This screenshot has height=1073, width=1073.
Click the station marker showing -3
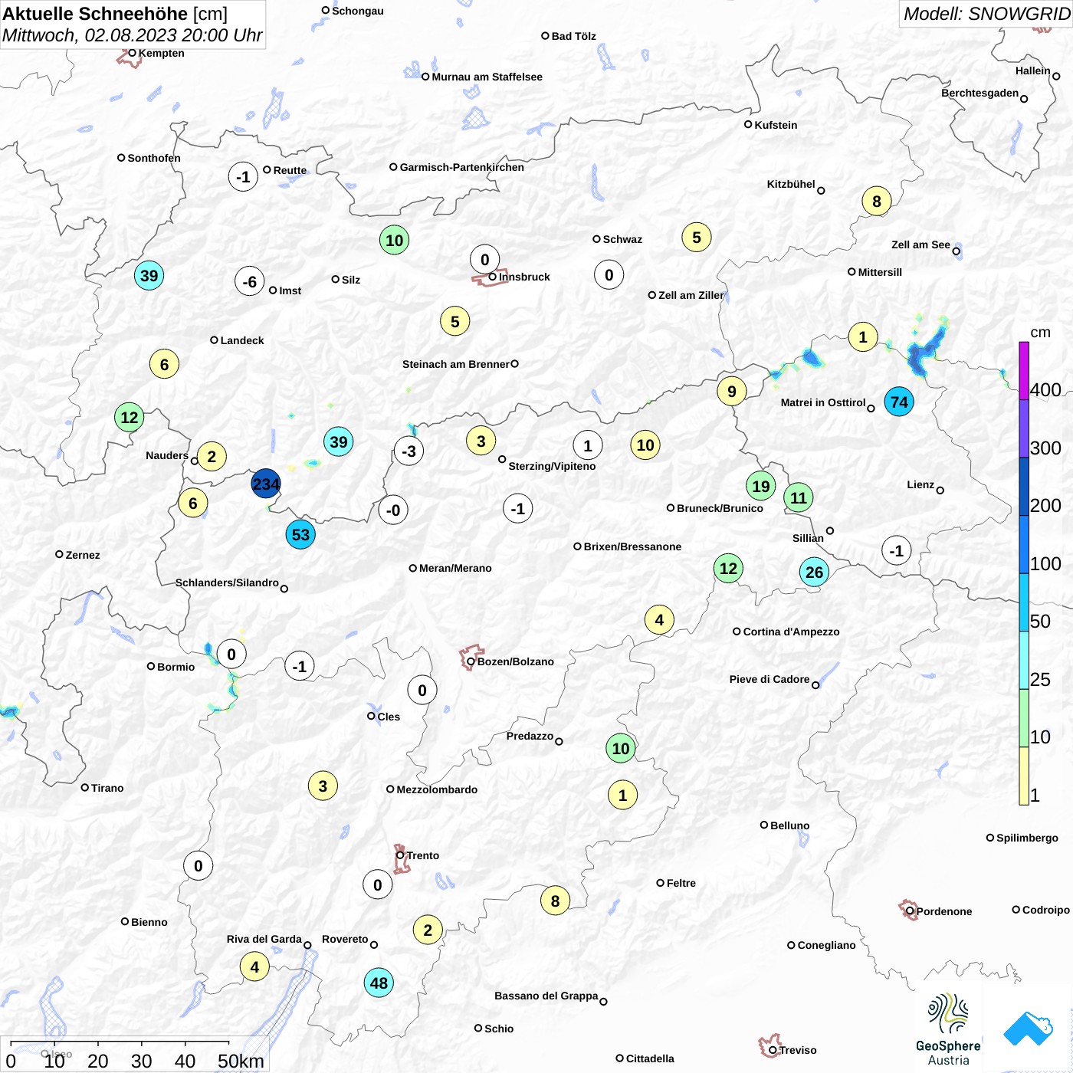click(x=409, y=451)
